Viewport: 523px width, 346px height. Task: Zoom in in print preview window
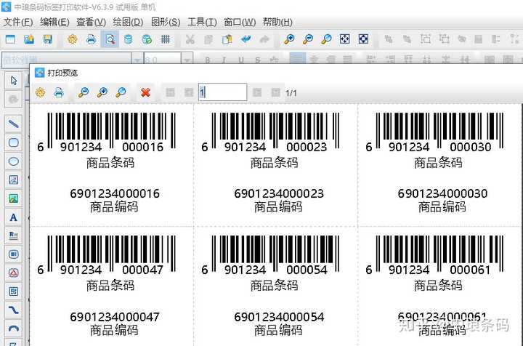click(x=102, y=92)
